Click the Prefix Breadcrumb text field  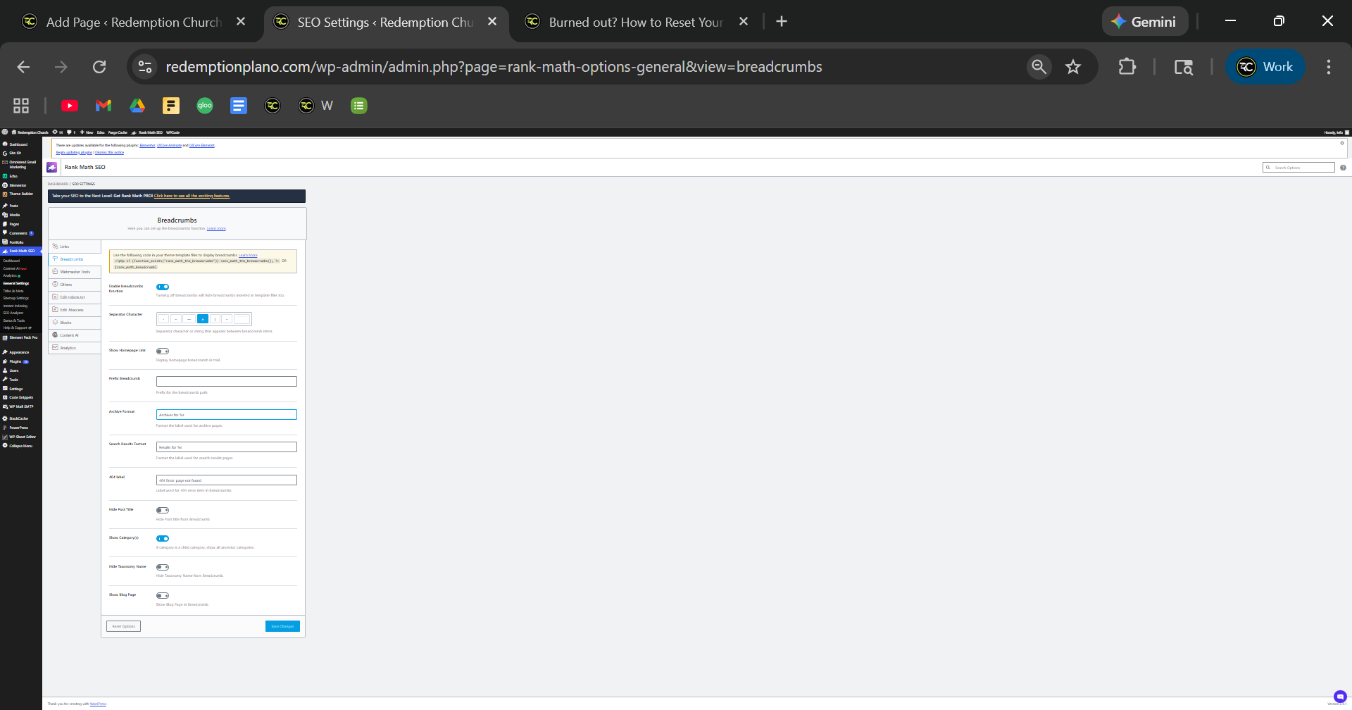226,382
